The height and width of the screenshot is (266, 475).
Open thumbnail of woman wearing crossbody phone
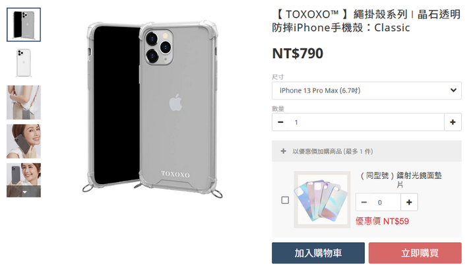tap(24, 102)
